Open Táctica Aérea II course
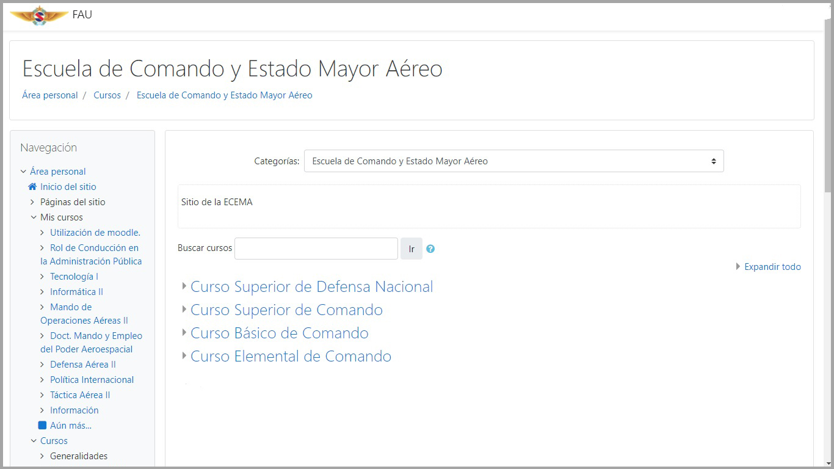Viewport: 834px width, 469px height. [x=80, y=395]
